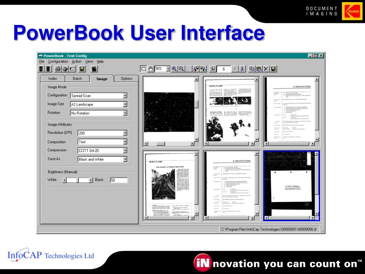Screen dimensions: 365x274
Task: Select the top-row NEWS FLASH page thumbnail
Action: click(x=230, y=109)
